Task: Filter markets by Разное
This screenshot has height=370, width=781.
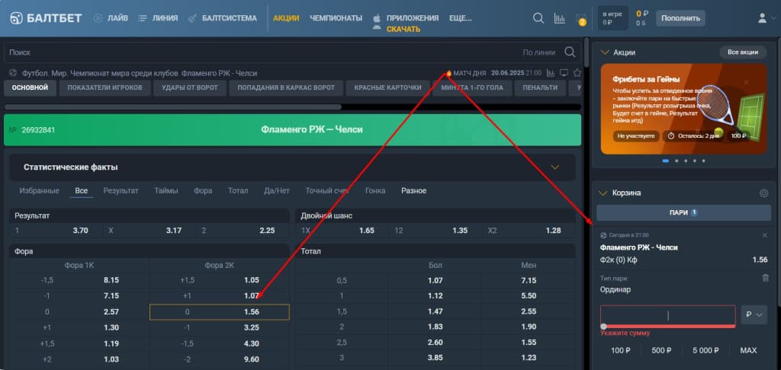Action: click(414, 191)
